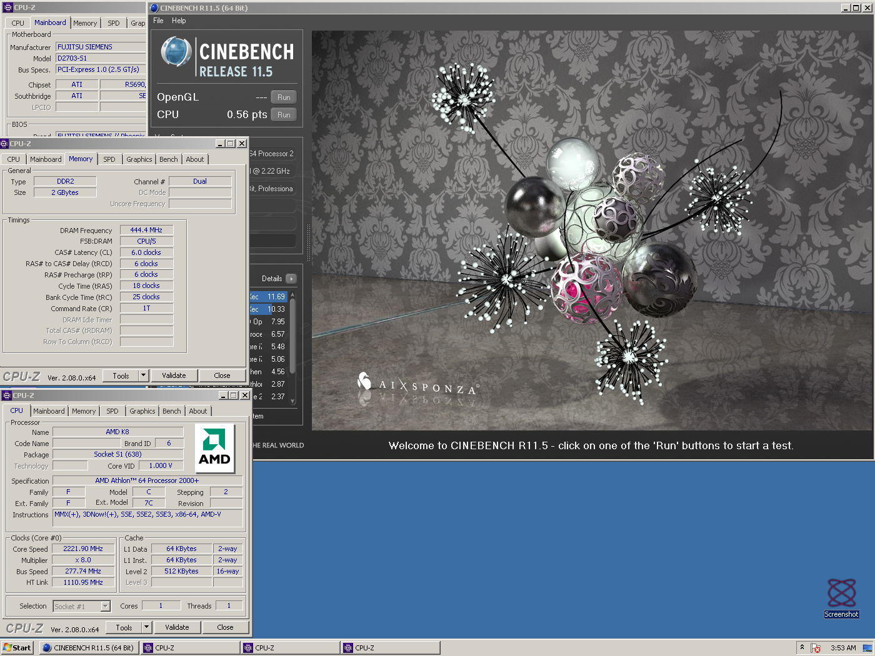Click the Instructions field listing MMX(+)
The width and height of the screenshot is (875, 656).
coord(147,518)
